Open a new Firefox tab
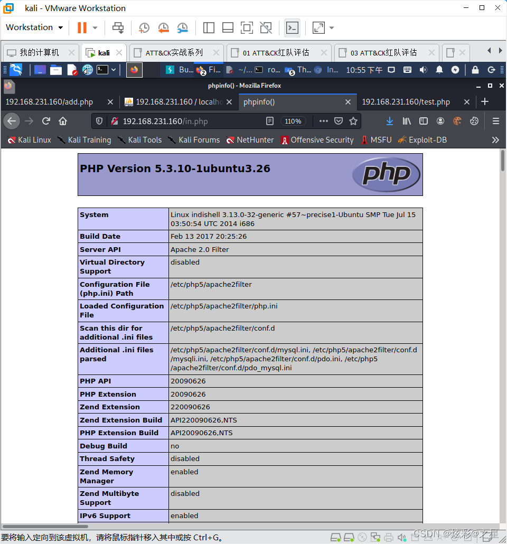This screenshot has height=544, width=507. 485,101
